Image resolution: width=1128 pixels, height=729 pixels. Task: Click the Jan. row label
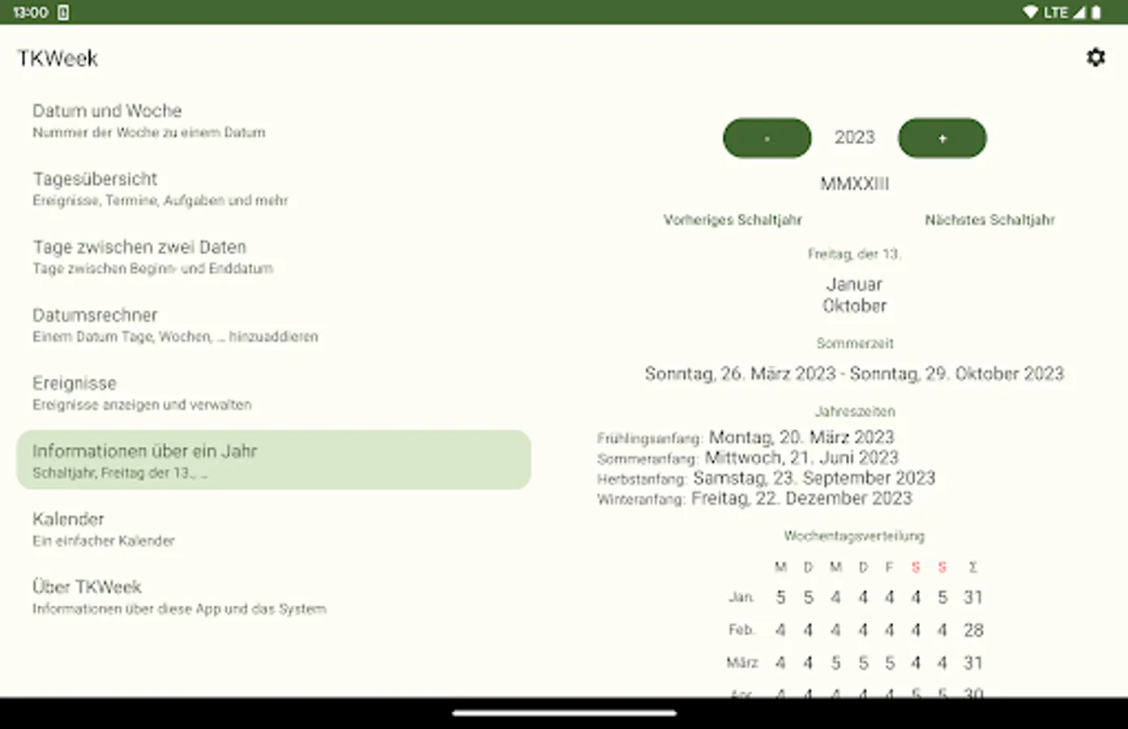tap(741, 597)
